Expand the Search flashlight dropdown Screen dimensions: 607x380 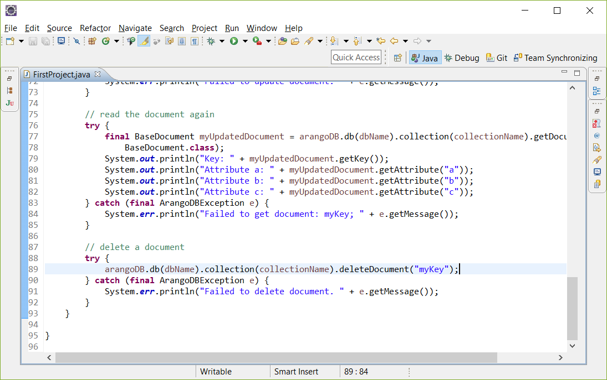[x=320, y=41]
